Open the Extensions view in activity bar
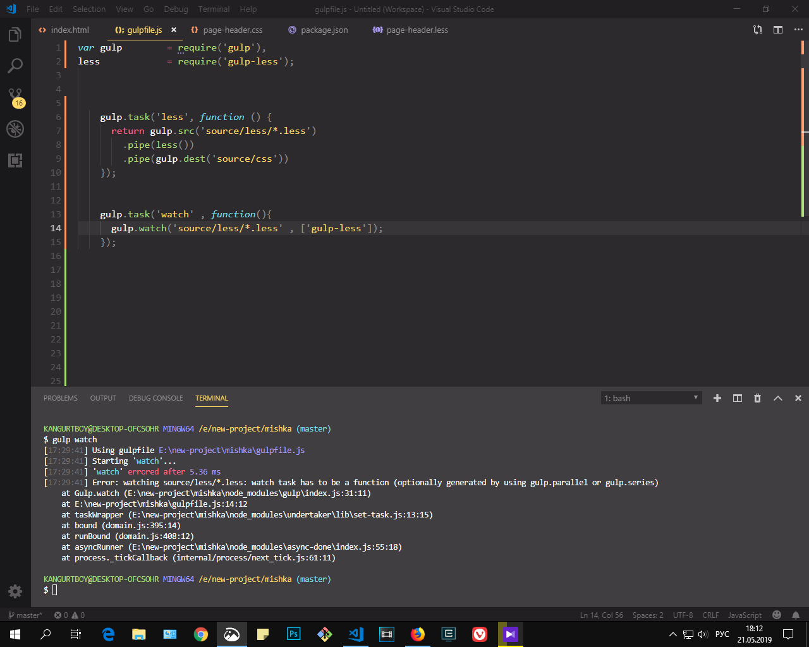 15,160
